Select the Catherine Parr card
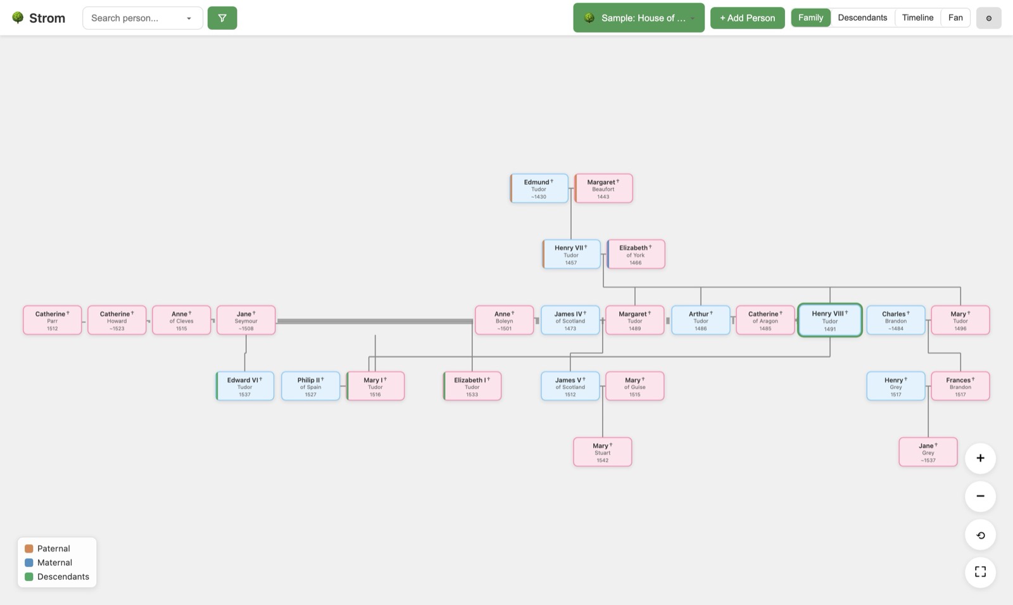The width and height of the screenshot is (1013, 605). (x=53, y=321)
